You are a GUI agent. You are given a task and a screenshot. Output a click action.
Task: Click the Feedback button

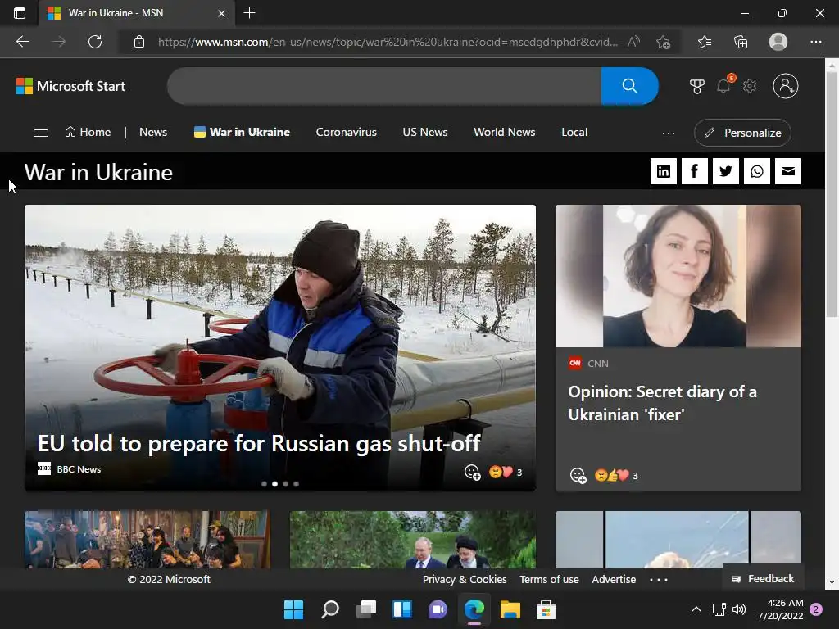(x=763, y=578)
